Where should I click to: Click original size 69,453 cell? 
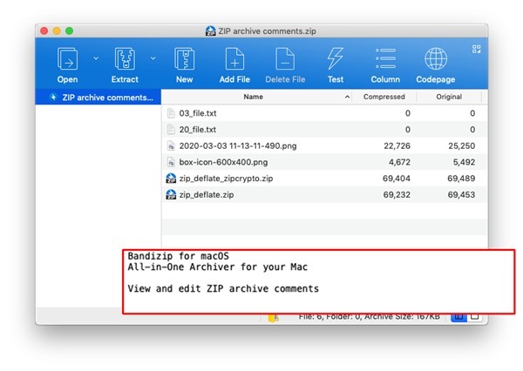(461, 195)
